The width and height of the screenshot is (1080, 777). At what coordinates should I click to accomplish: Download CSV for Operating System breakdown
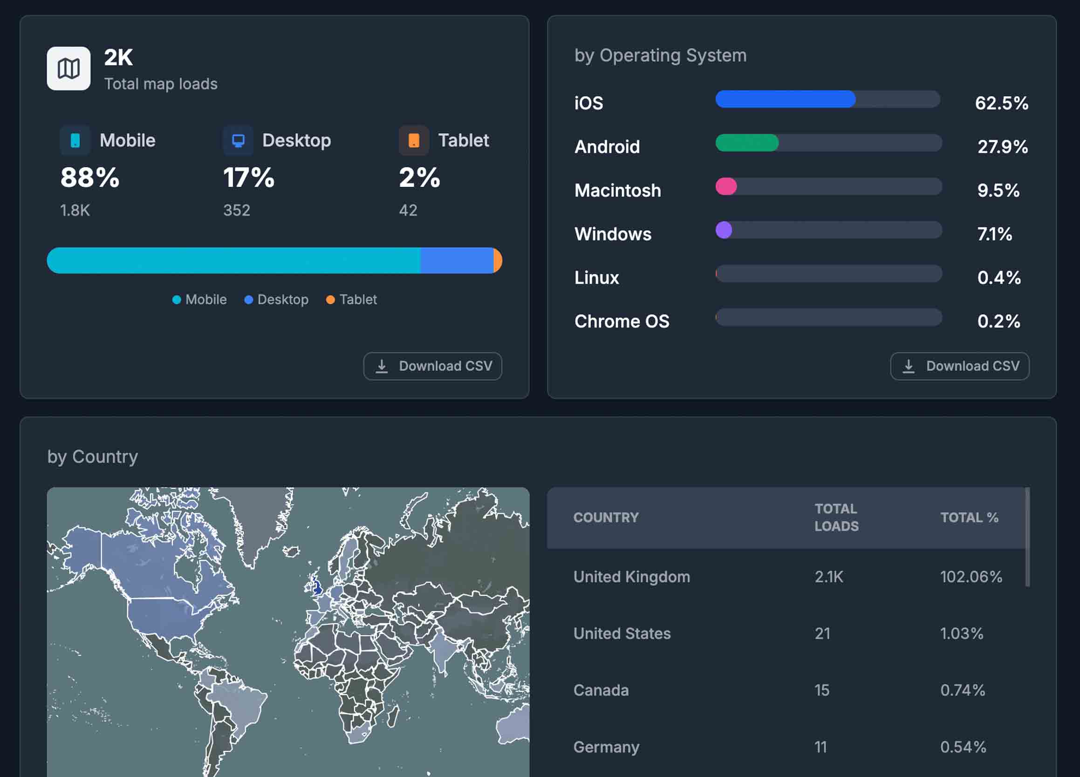(x=959, y=366)
